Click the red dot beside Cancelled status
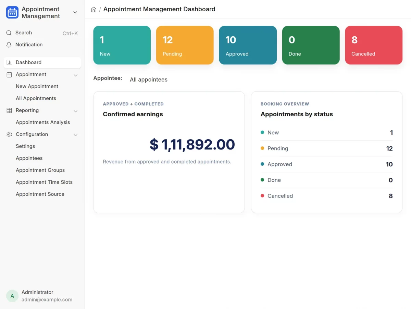The image size is (411, 309). (x=262, y=195)
